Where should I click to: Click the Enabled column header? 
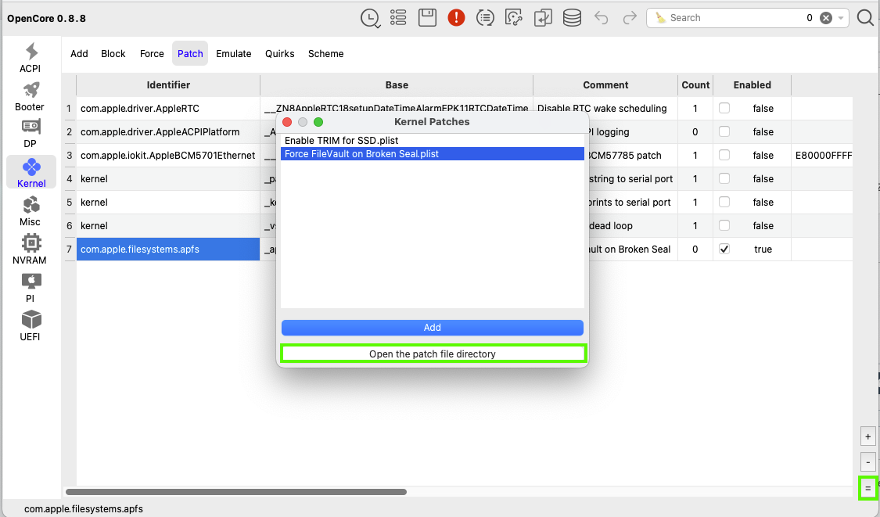point(752,84)
